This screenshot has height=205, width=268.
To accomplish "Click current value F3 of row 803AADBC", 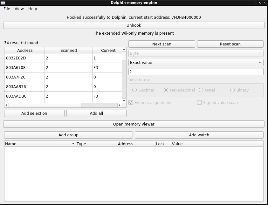I will point(107,96).
